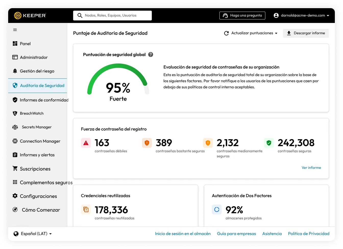Click the 242,308 contraseñas seguras value
The image size is (343, 249).
point(296,143)
